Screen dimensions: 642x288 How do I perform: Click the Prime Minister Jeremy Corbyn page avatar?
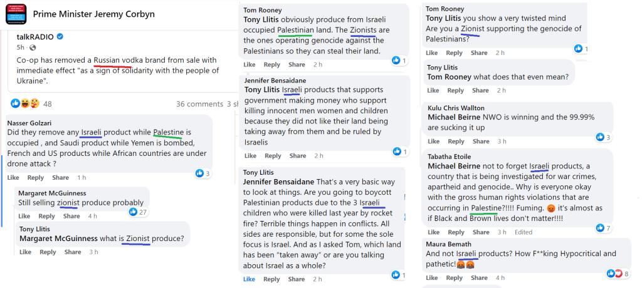(16, 14)
